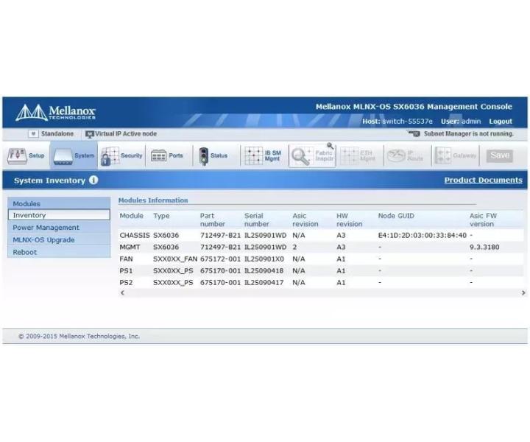
Task: Open the Setup section icon
Action: [x=17, y=156]
